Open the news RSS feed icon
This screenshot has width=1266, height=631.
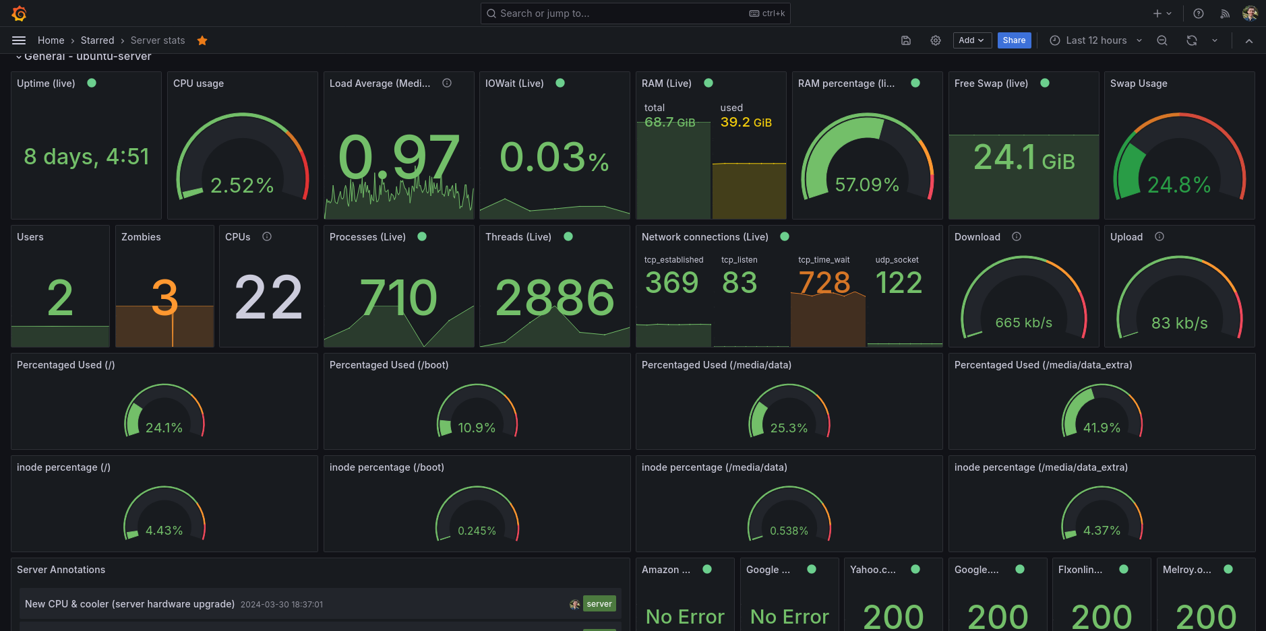1225,13
